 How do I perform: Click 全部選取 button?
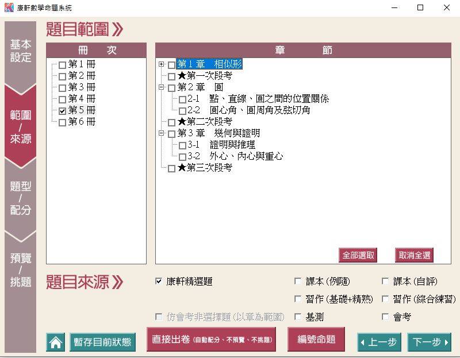pyautogui.click(x=358, y=255)
